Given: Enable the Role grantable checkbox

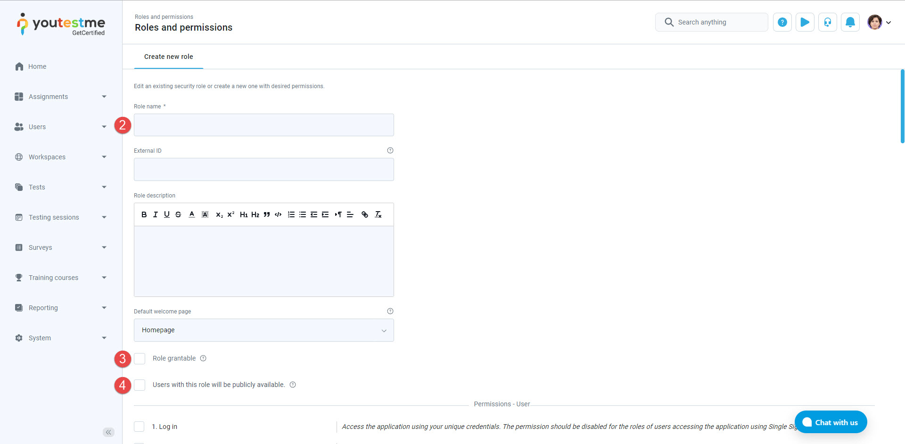Looking at the screenshot, I should coord(140,359).
